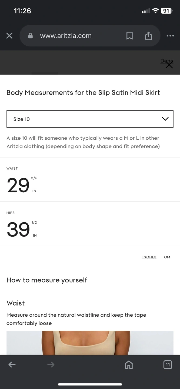Viewport: 180px width, 389px height.
Task: Open the share sheet icon
Action: 148,36
